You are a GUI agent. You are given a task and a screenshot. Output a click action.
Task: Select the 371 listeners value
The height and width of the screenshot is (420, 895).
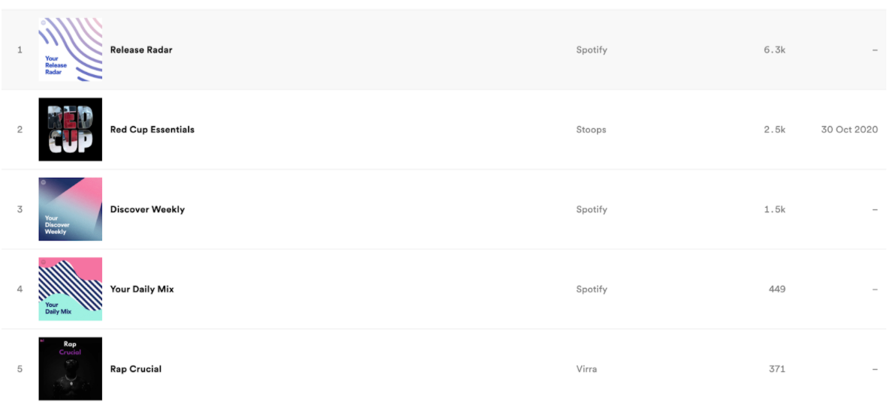[x=777, y=369]
